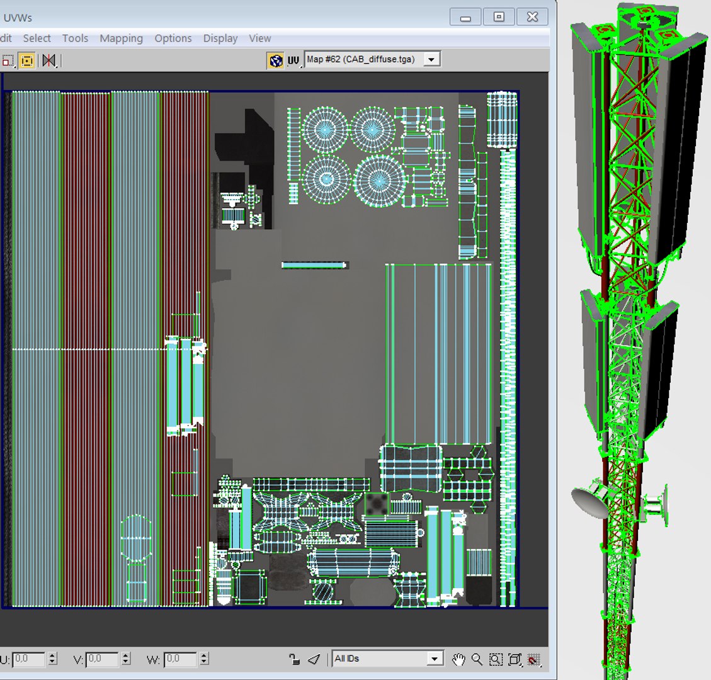
Task: Click the Zoom Extents icon
Action: [x=515, y=660]
